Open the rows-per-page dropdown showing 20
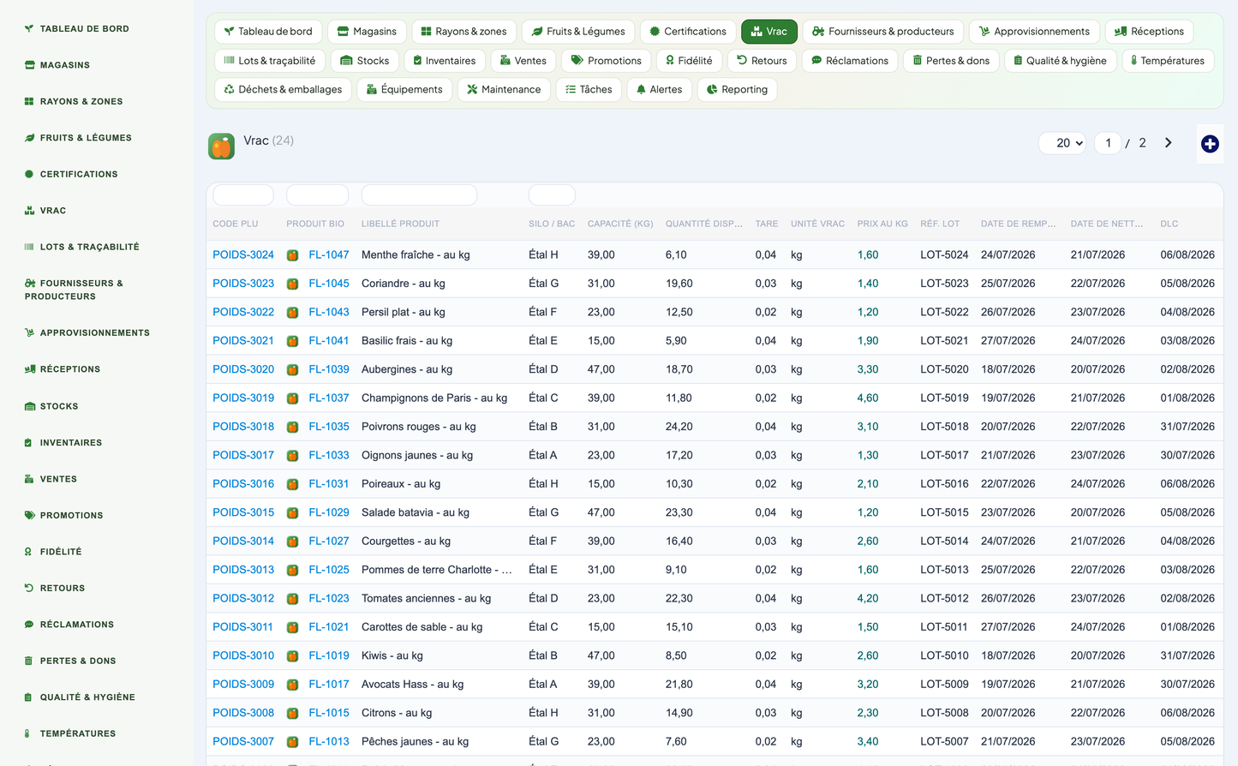This screenshot has width=1238, height=766. pos(1062,143)
